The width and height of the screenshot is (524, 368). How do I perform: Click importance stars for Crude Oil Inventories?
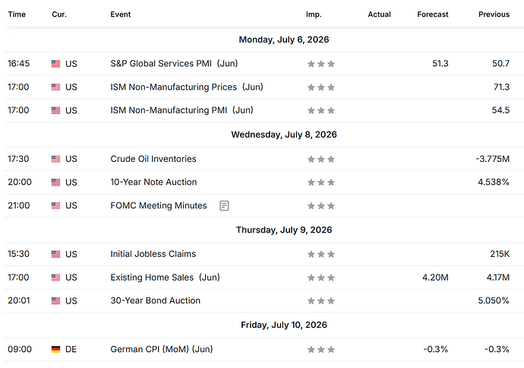point(320,159)
